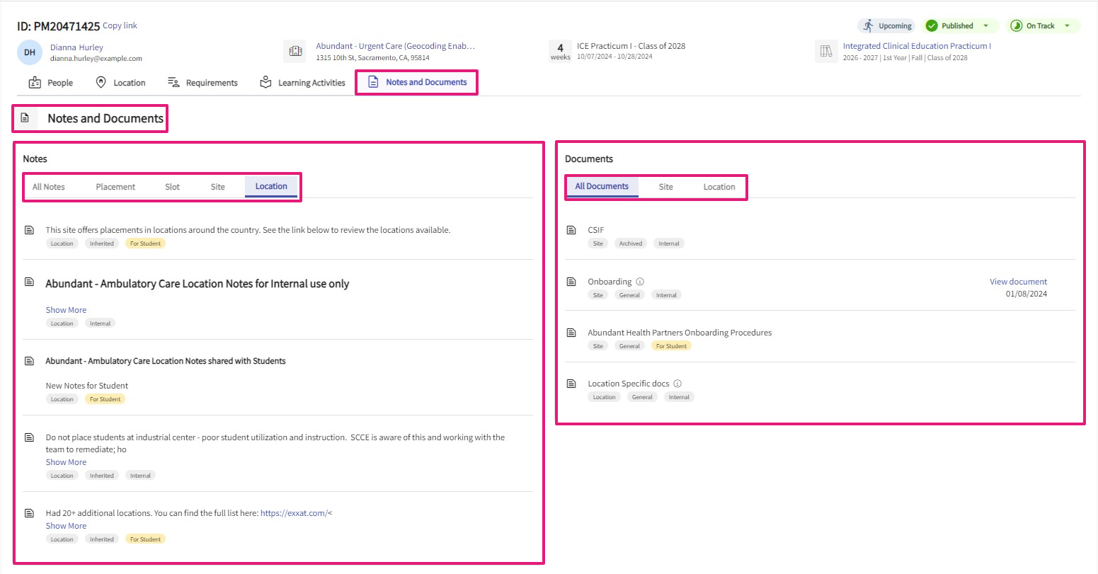This screenshot has width=1098, height=574.
Task: Filter documents by the Site tab
Action: [665, 187]
